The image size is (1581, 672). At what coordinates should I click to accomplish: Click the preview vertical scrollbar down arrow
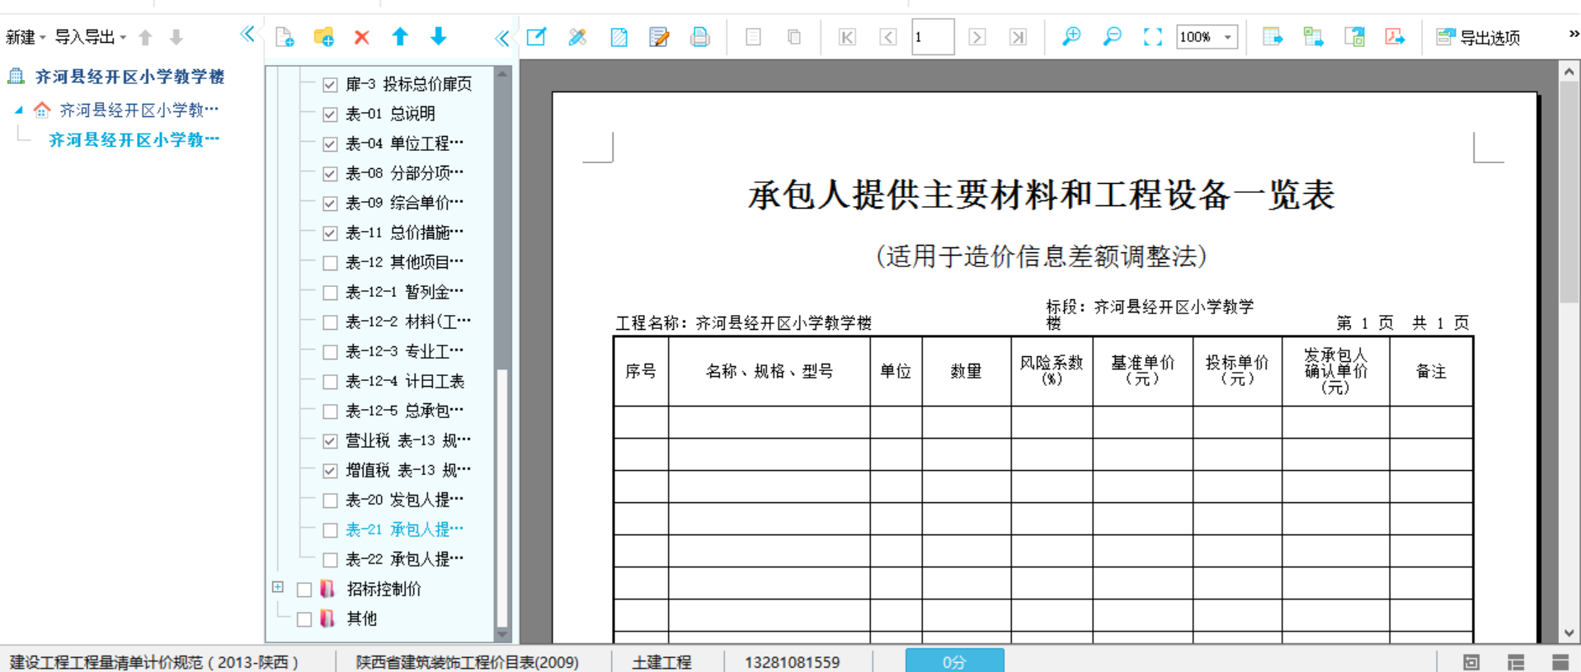pyautogui.click(x=1569, y=633)
